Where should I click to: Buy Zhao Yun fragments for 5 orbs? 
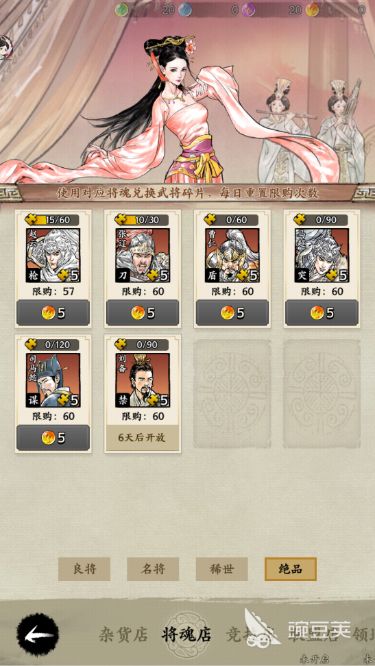[x=53, y=313]
